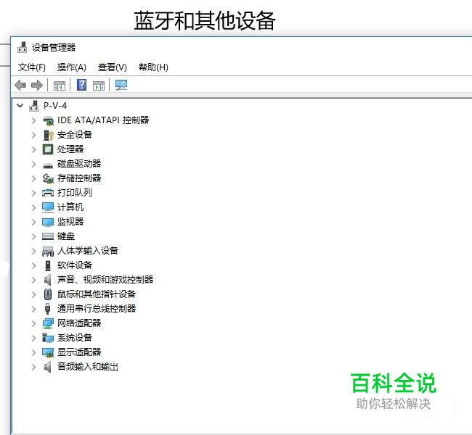This screenshot has height=435, width=472.
Task: Open the 帮助(H) menu
Action: click(153, 67)
